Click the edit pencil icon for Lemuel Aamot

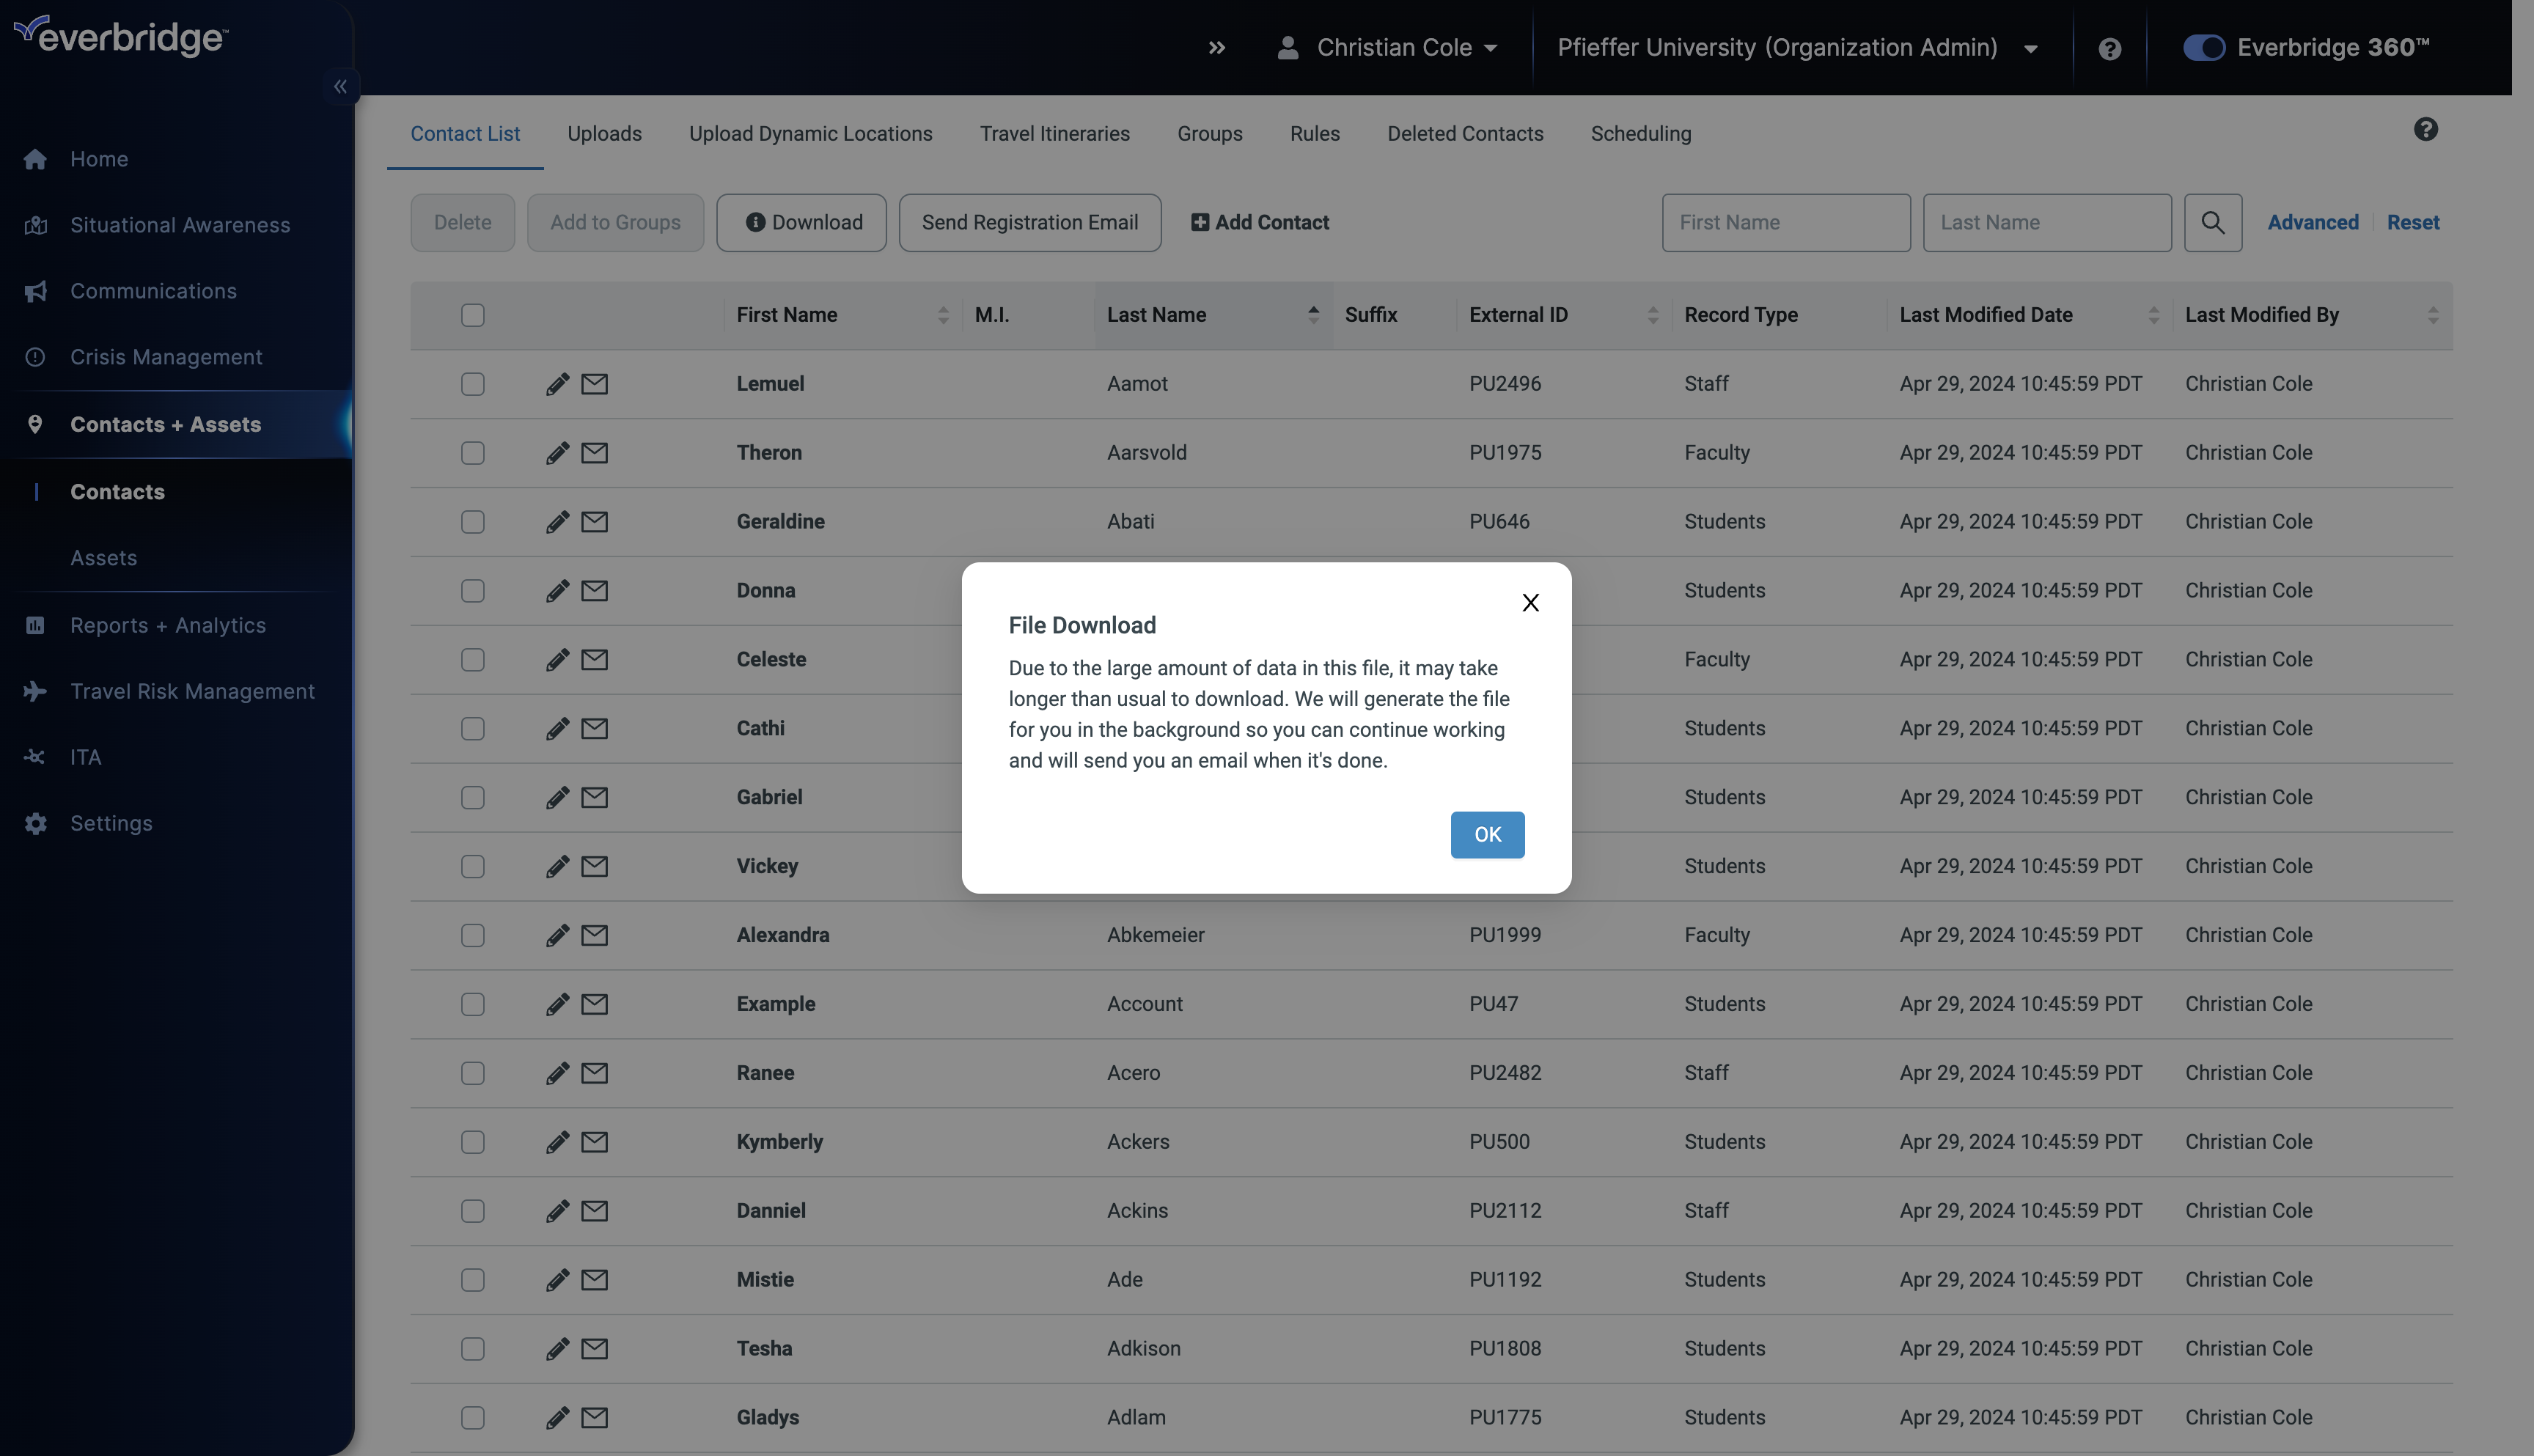pos(555,383)
